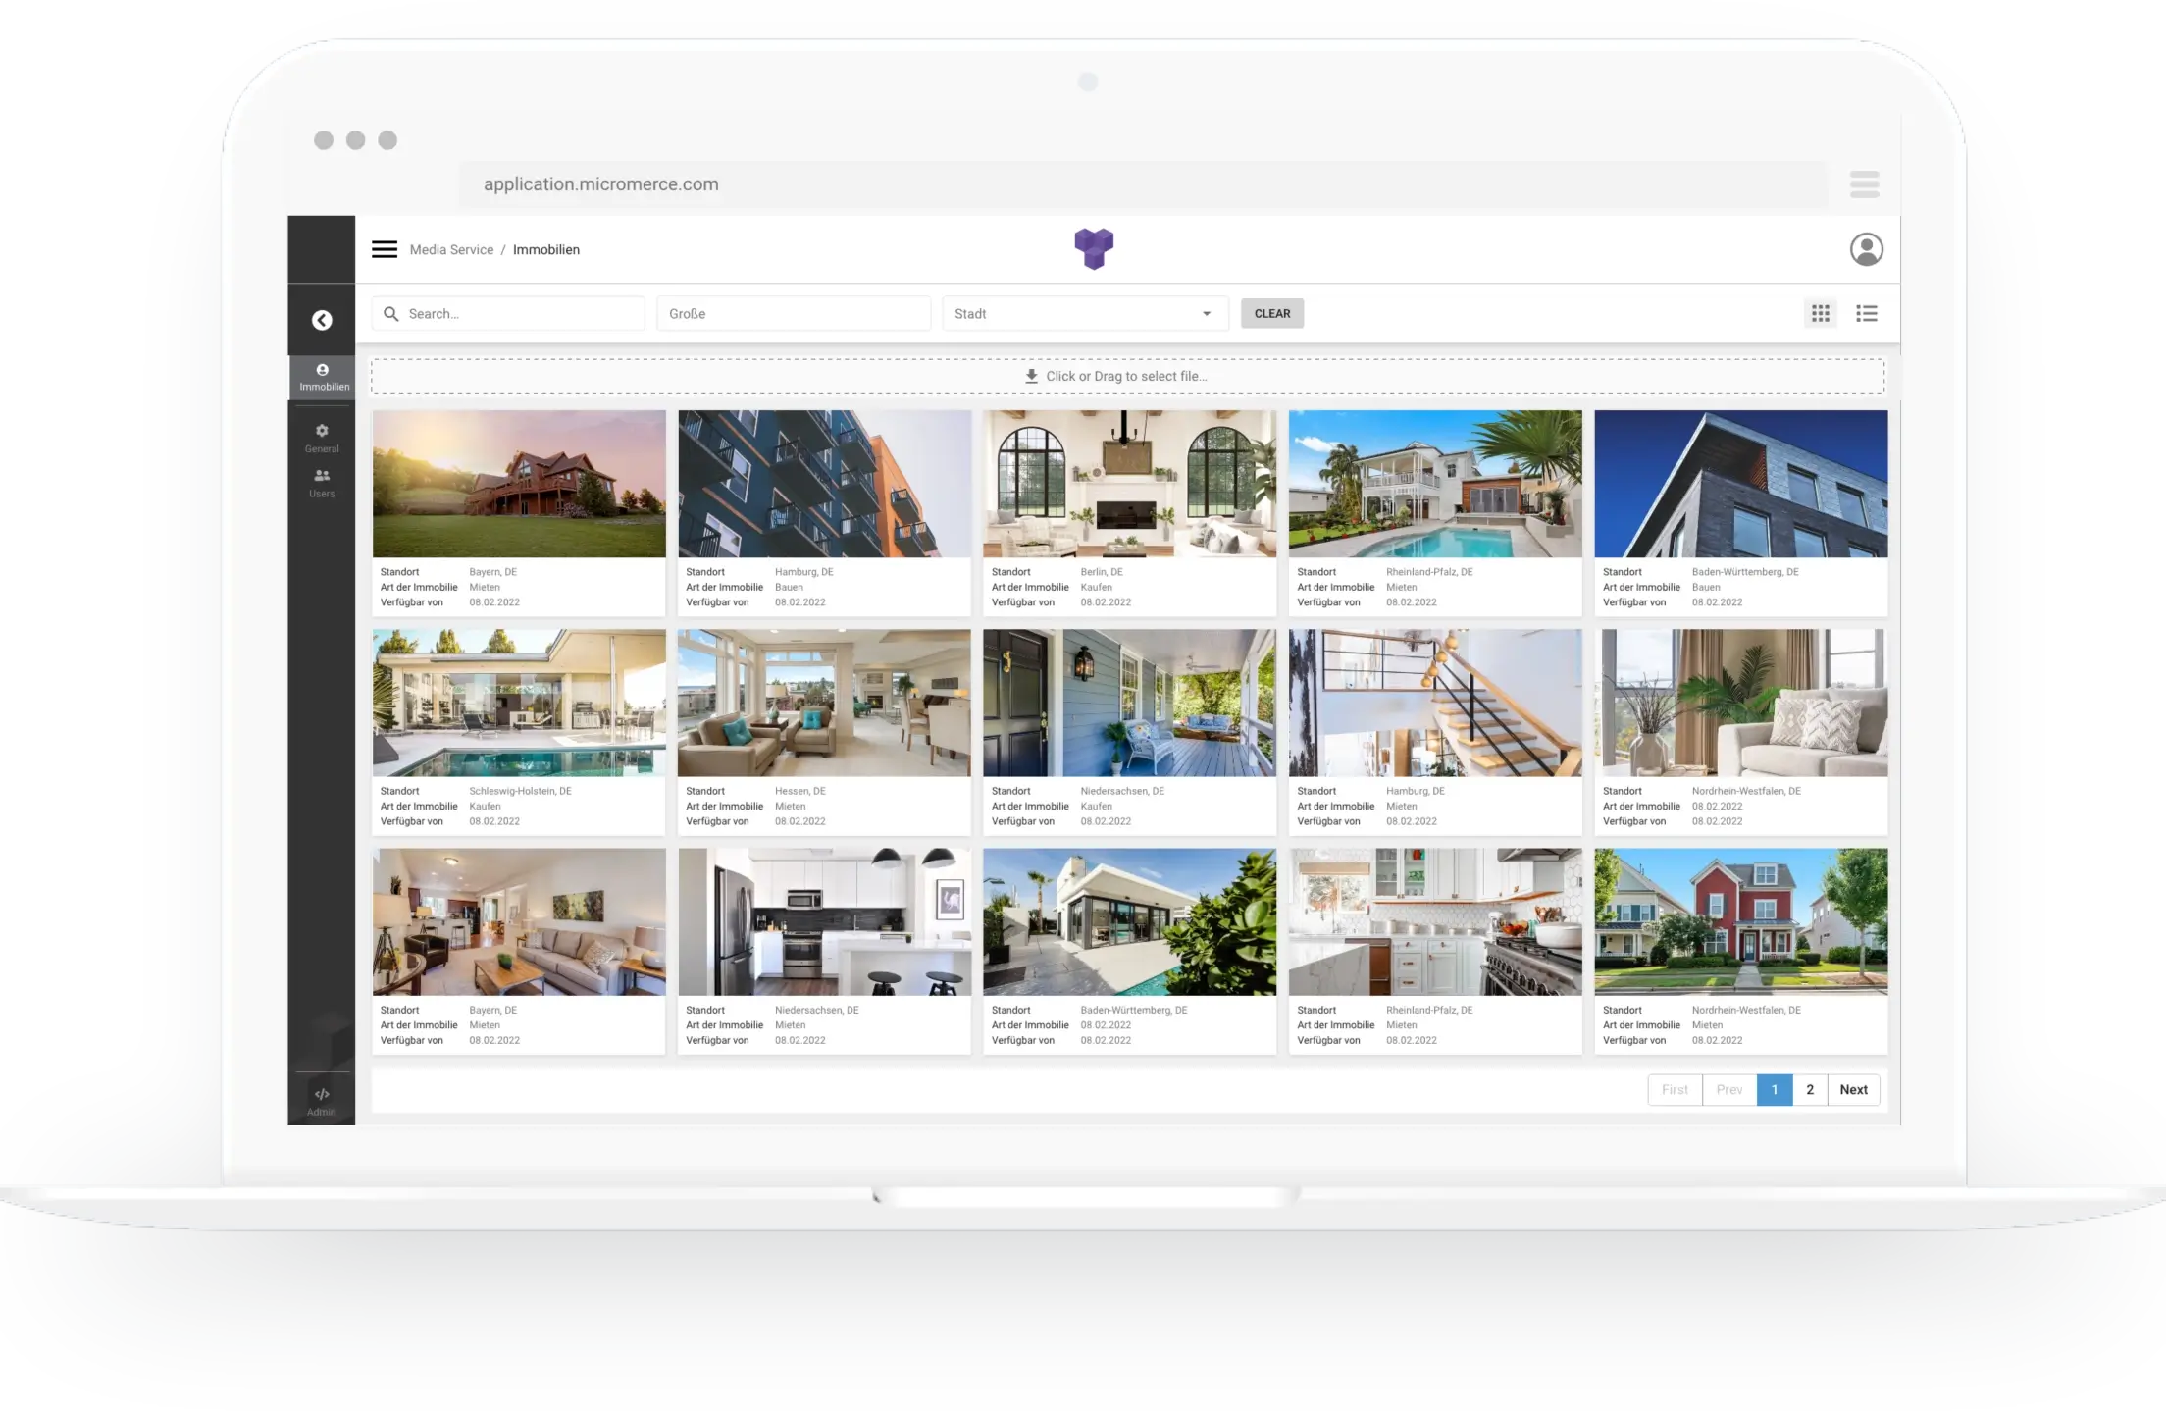2166x1411 pixels.
Task: Click the Next pagination button
Action: (x=1853, y=1089)
